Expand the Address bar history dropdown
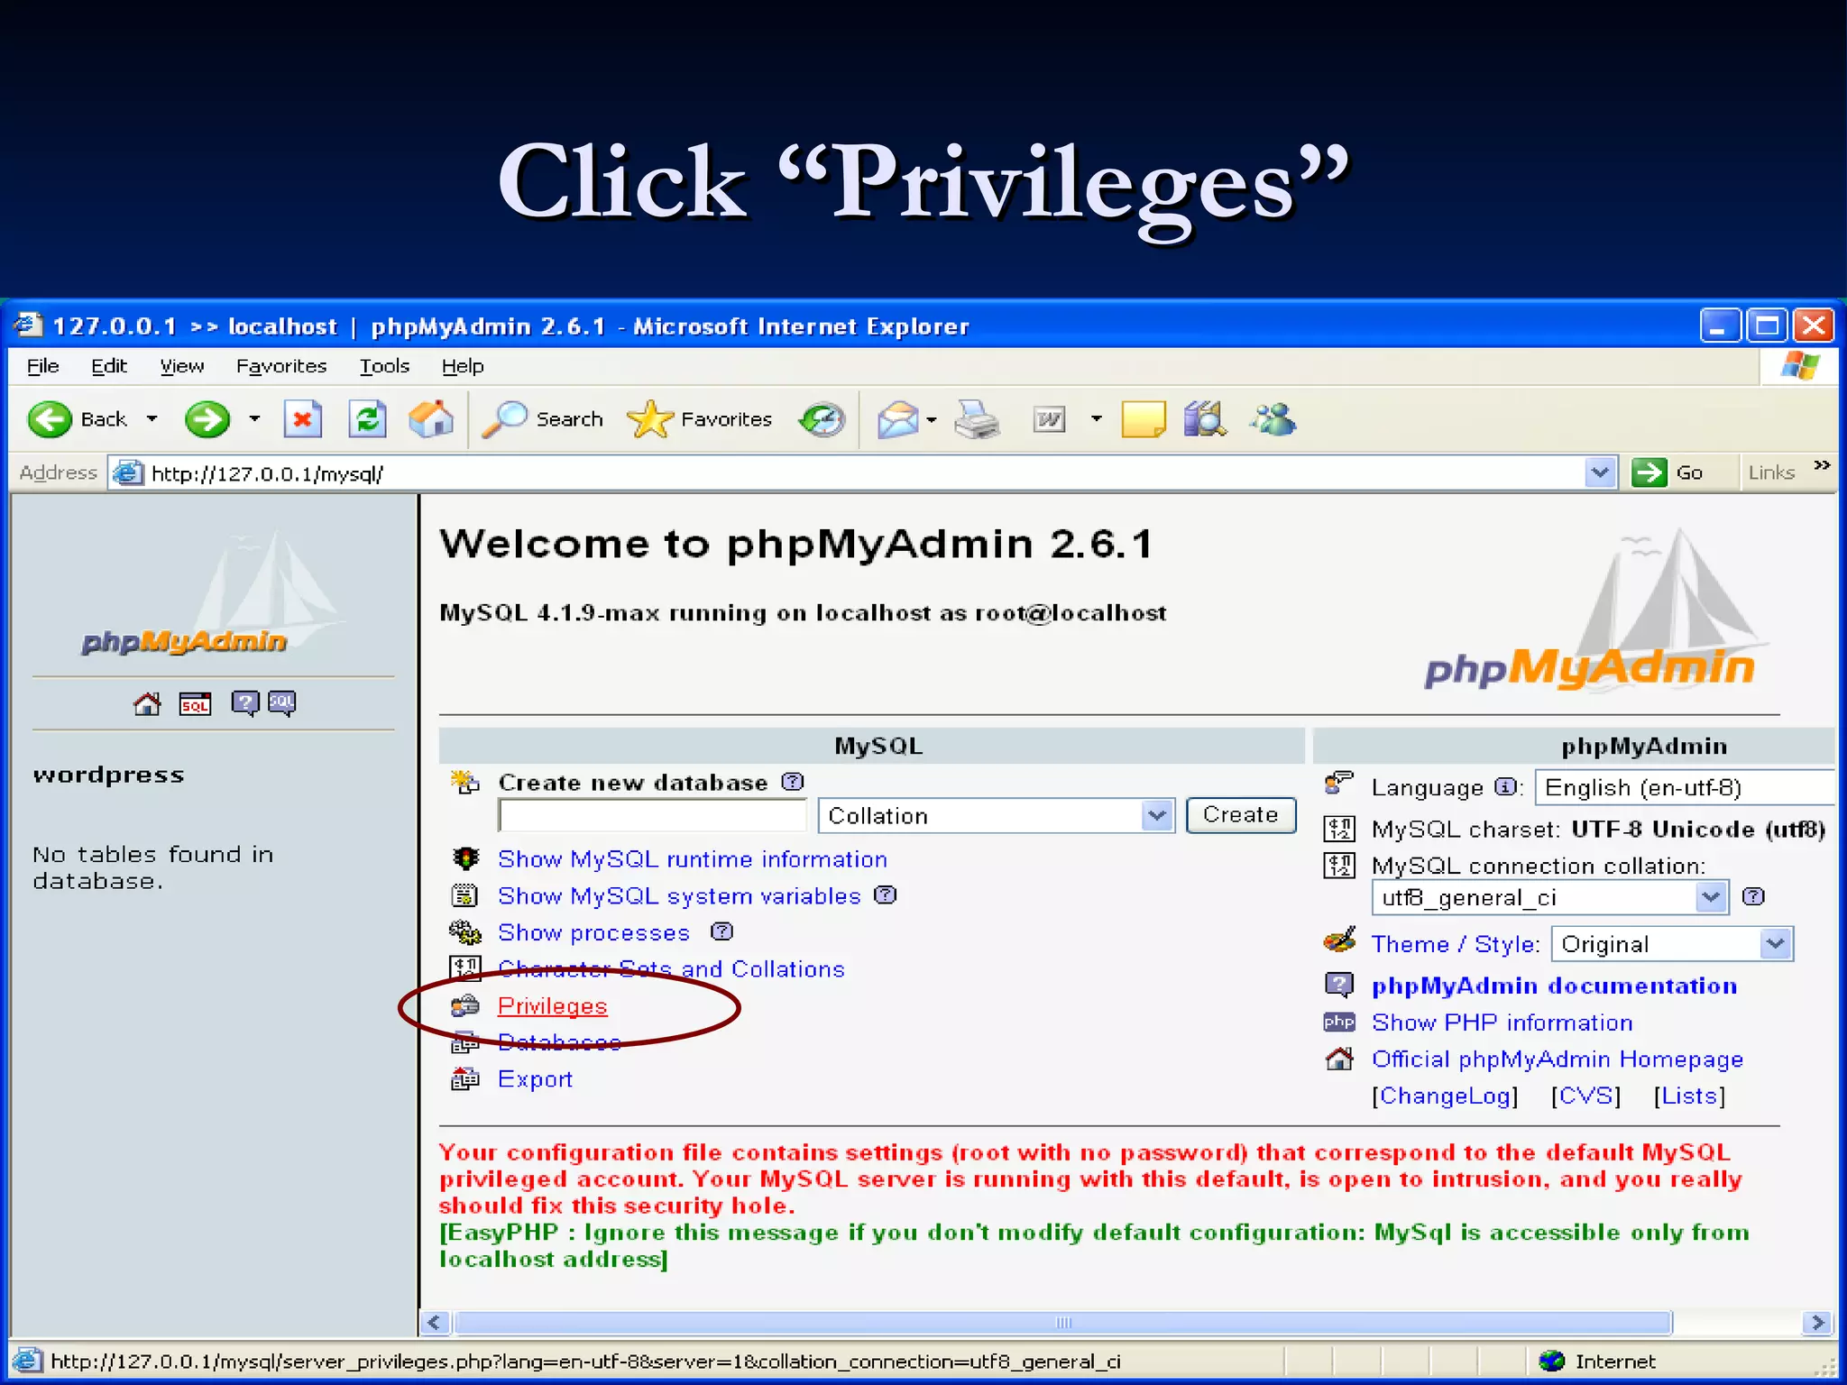 click(x=1601, y=472)
